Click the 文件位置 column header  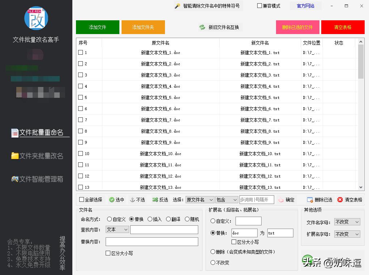[x=311, y=43]
